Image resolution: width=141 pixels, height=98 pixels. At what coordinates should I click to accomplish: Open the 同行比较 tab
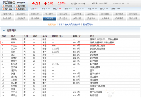coord(105,14)
